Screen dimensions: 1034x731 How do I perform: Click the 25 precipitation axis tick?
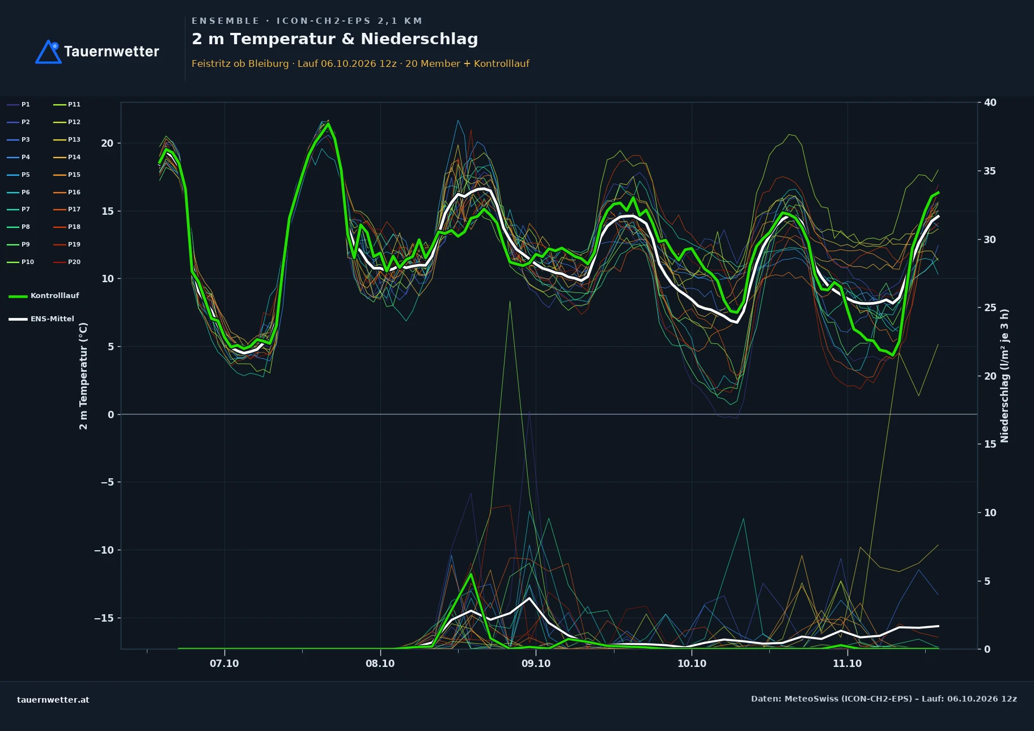point(990,308)
